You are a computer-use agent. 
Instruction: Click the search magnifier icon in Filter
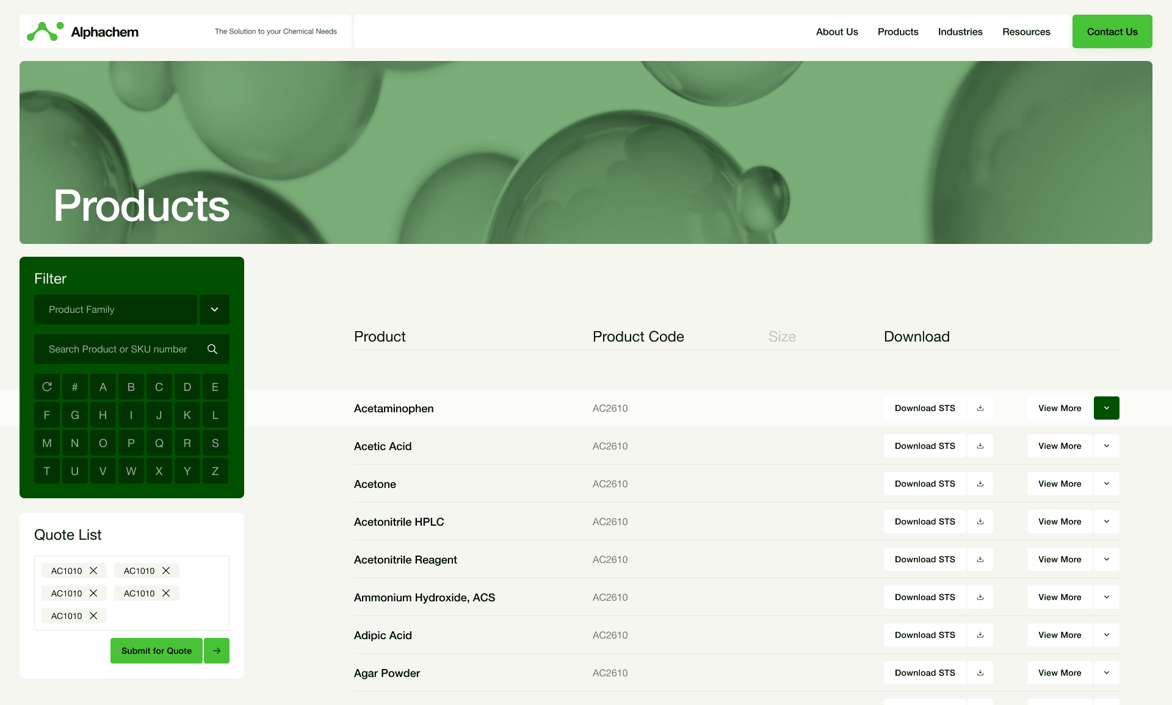coord(212,349)
